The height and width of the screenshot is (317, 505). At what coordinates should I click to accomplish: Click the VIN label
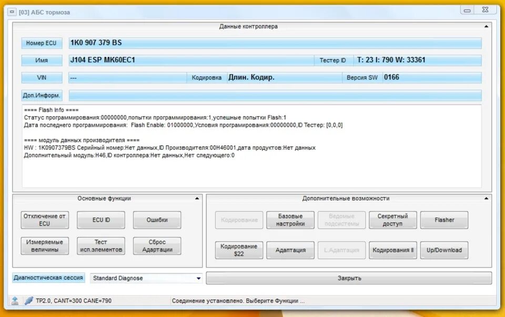pos(42,78)
